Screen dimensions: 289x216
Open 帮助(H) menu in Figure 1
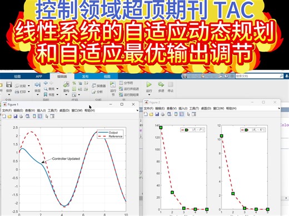pos(89,110)
